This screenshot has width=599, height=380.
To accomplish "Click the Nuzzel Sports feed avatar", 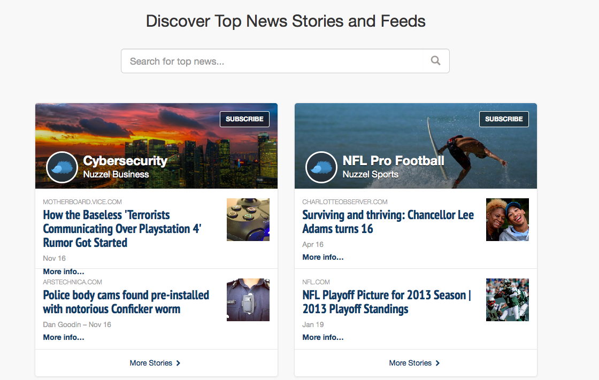I will click(321, 167).
